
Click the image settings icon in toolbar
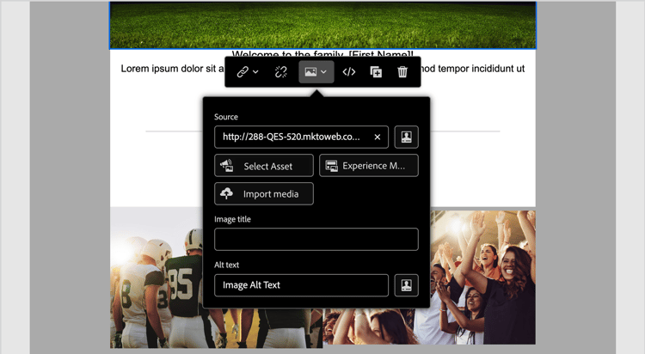[310, 72]
